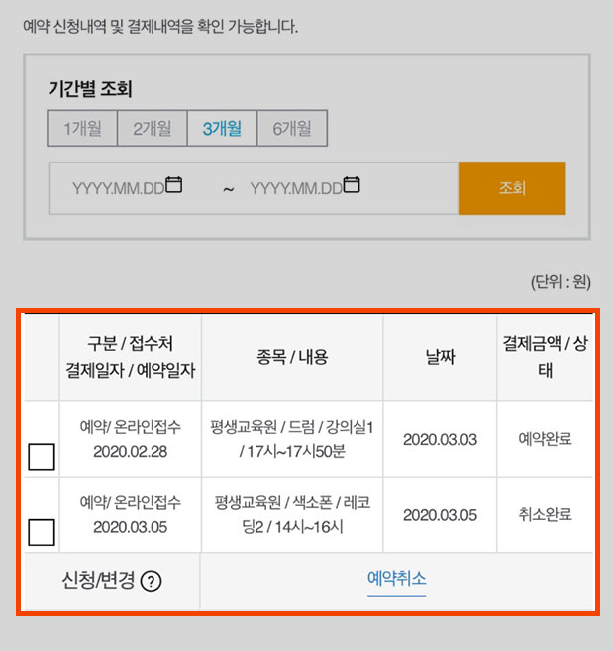614x651 pixels.
Task: Click the help question mark icon beside 신청/변경
Action: (151, 581)
